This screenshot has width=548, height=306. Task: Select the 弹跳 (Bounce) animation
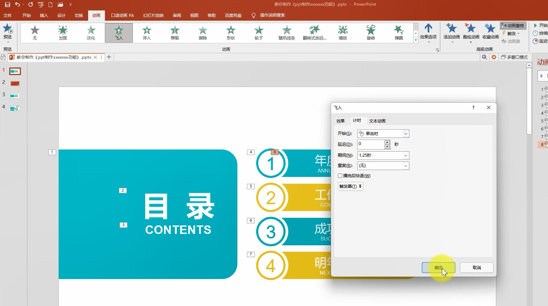coord(399,33)
